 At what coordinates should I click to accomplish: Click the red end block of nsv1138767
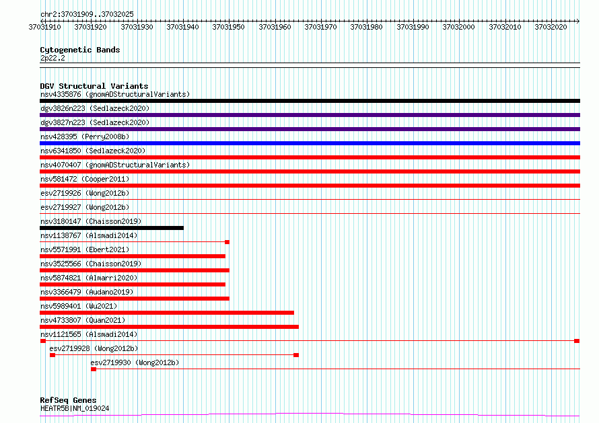[227, 242]
